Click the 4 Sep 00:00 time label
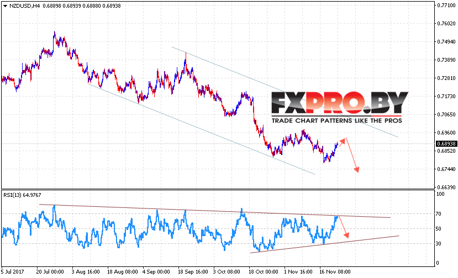Image resolution: width=458 pixels, height=278 pixels. (x=156, y=272)
